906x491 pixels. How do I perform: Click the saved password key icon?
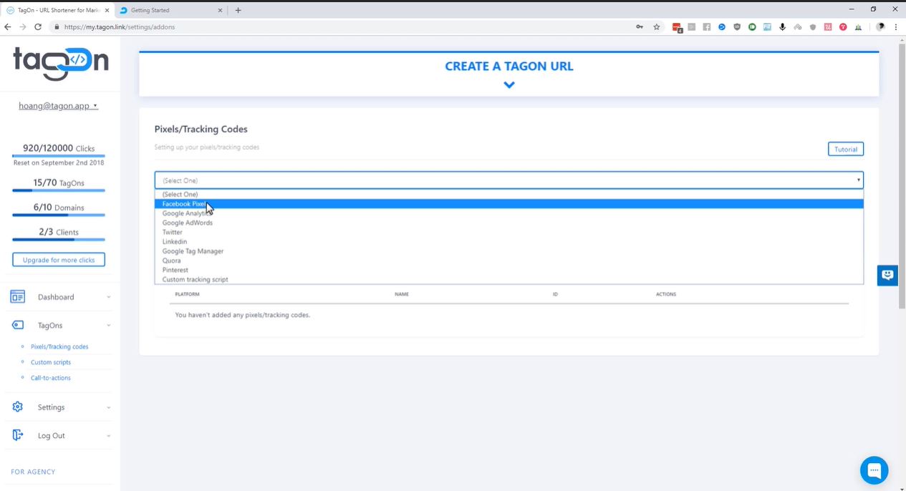pos(640,27)
